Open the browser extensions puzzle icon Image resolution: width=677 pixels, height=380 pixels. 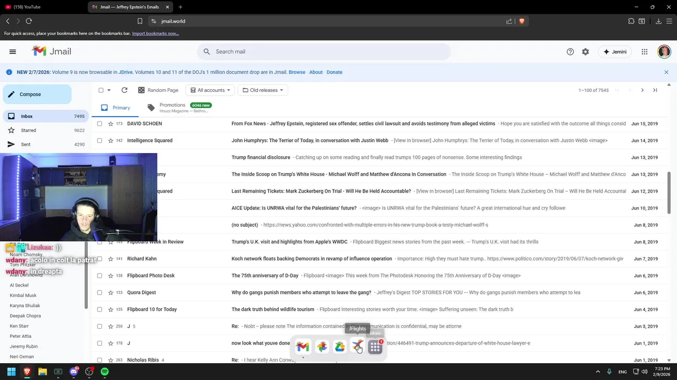[x=631, y=21]
